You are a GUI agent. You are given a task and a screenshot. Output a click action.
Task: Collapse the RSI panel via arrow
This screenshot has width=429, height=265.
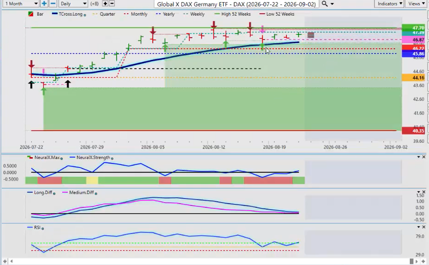tap(419, 227)
